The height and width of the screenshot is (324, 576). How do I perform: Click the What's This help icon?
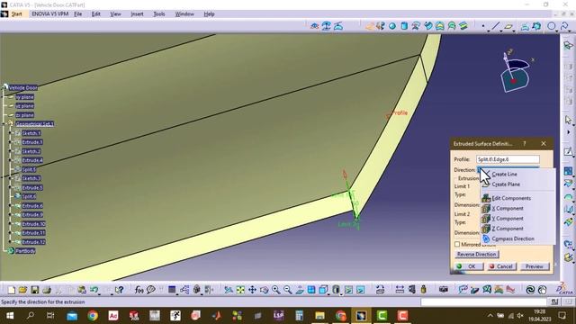tap(119, 290)
